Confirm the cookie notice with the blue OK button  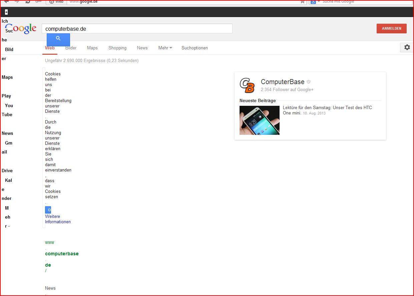point(48,210)
